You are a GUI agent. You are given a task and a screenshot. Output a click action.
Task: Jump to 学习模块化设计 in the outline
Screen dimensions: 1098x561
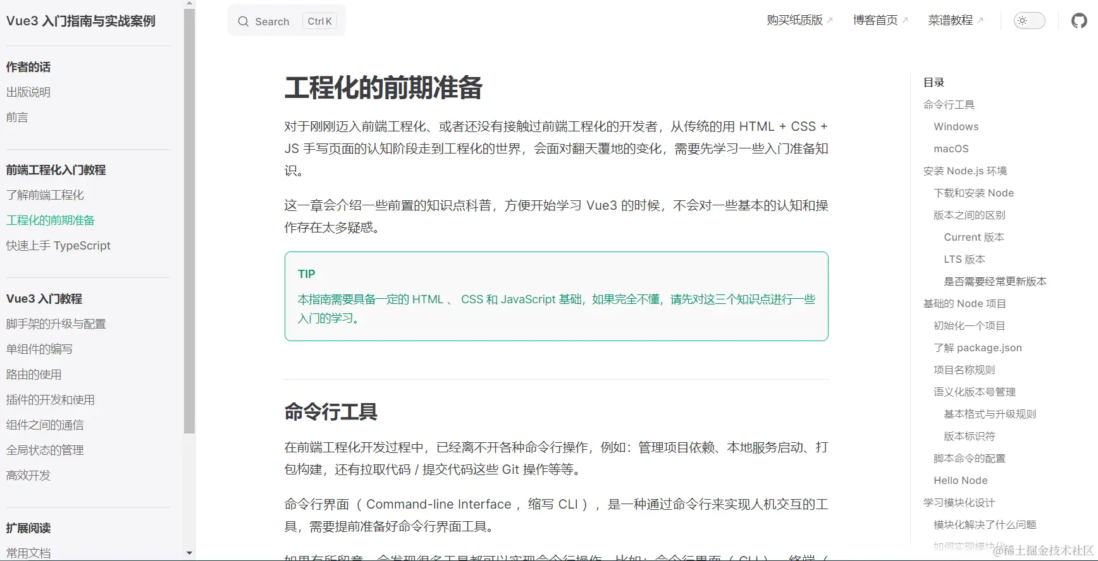tap(959, 503)
